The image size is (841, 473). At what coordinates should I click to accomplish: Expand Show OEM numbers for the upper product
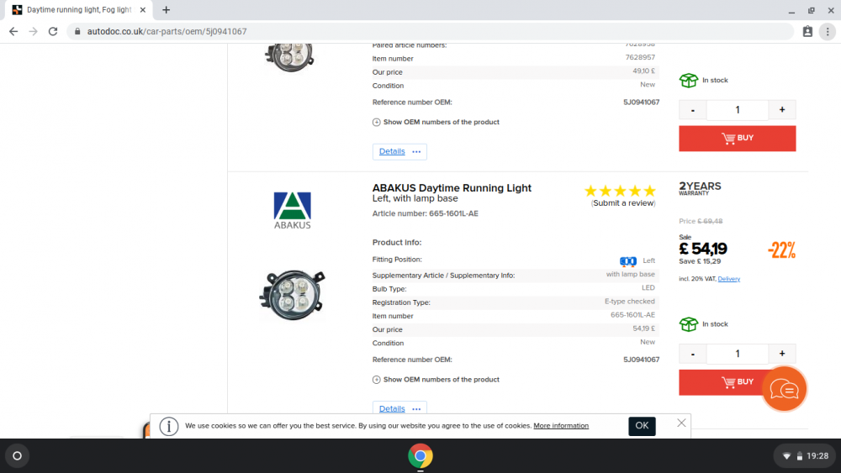tap(436, 122)
